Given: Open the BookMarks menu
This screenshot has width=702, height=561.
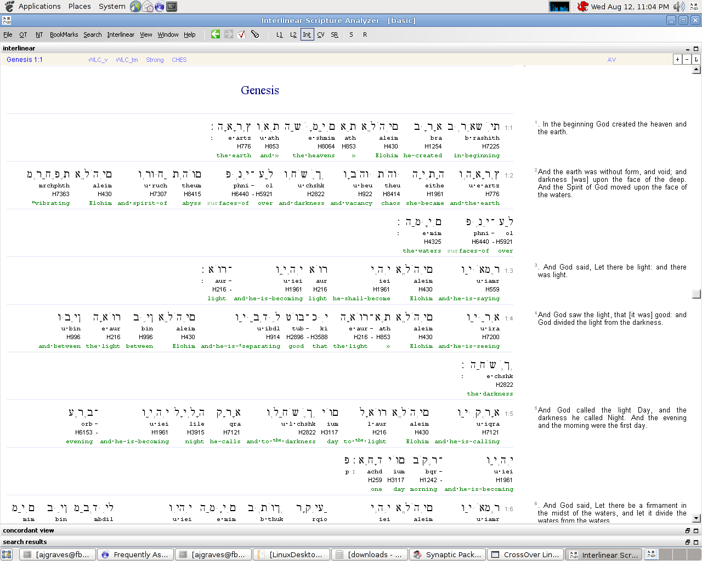Looking at the screenshot, I should pos(64,34).
